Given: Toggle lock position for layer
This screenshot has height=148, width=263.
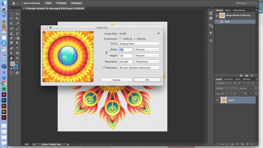Looking at the screenshot, I should pos(231,94).
